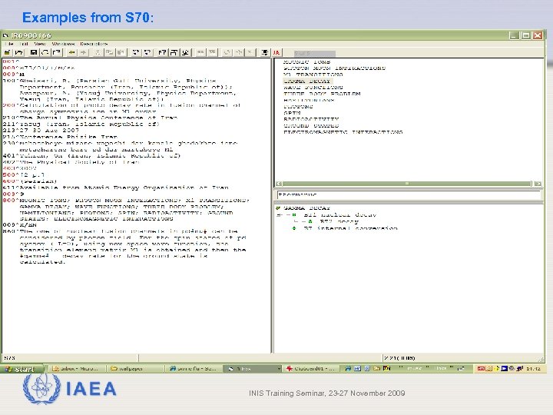
Task: Select GROUND STATES descriptor
Action: click(311, 125)
